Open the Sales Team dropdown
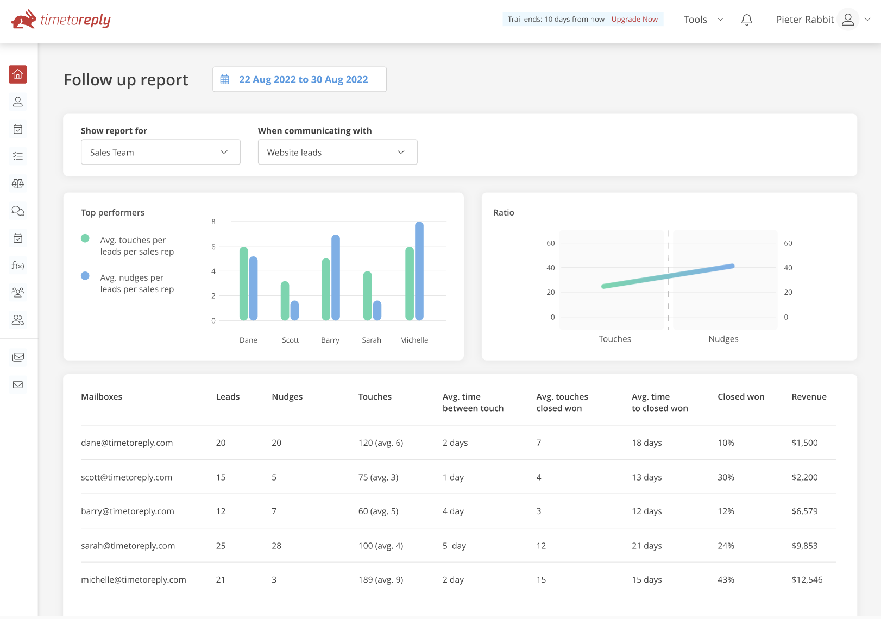 161,152
